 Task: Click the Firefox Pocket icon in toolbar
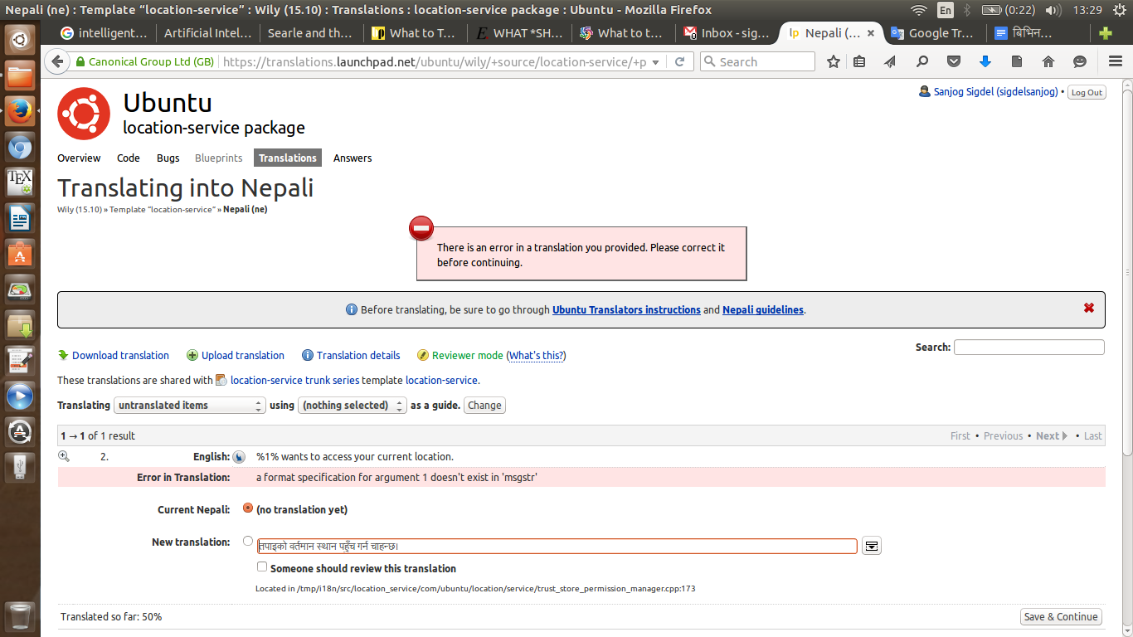[954, 62]
